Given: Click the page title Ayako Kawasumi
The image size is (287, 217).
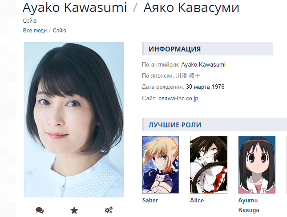Looking at the screenshot, I should 75,8.
